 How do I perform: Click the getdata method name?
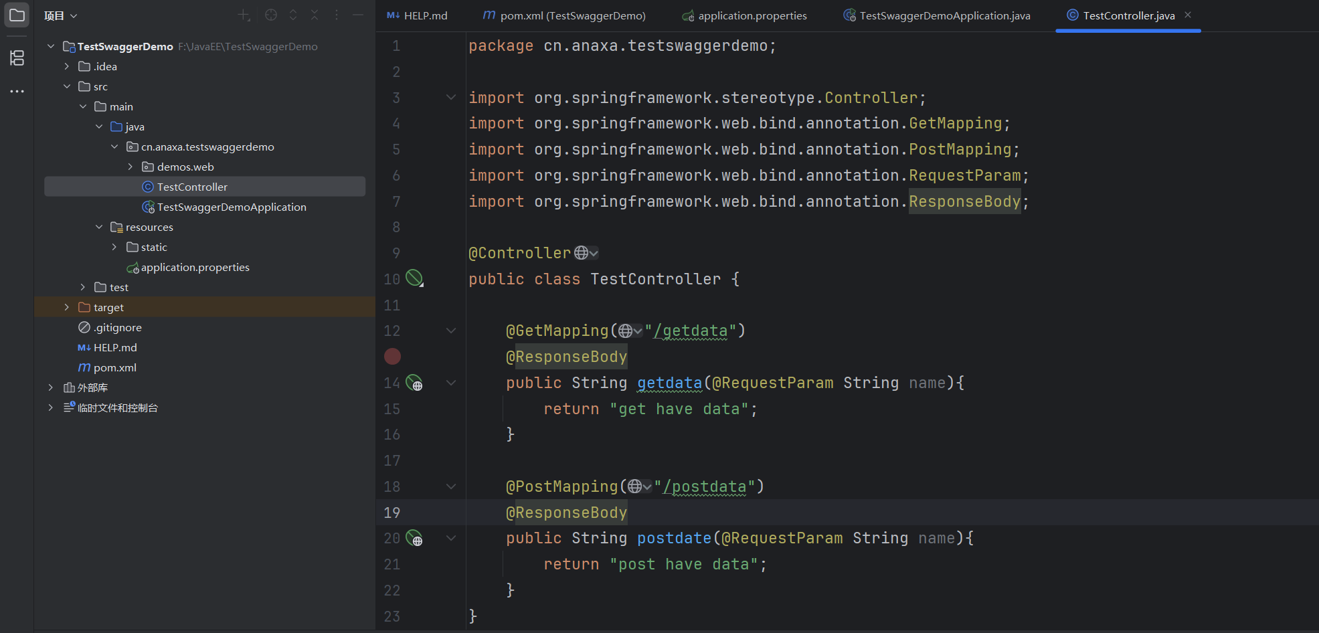pyautogui.click(x=670, y=383)
